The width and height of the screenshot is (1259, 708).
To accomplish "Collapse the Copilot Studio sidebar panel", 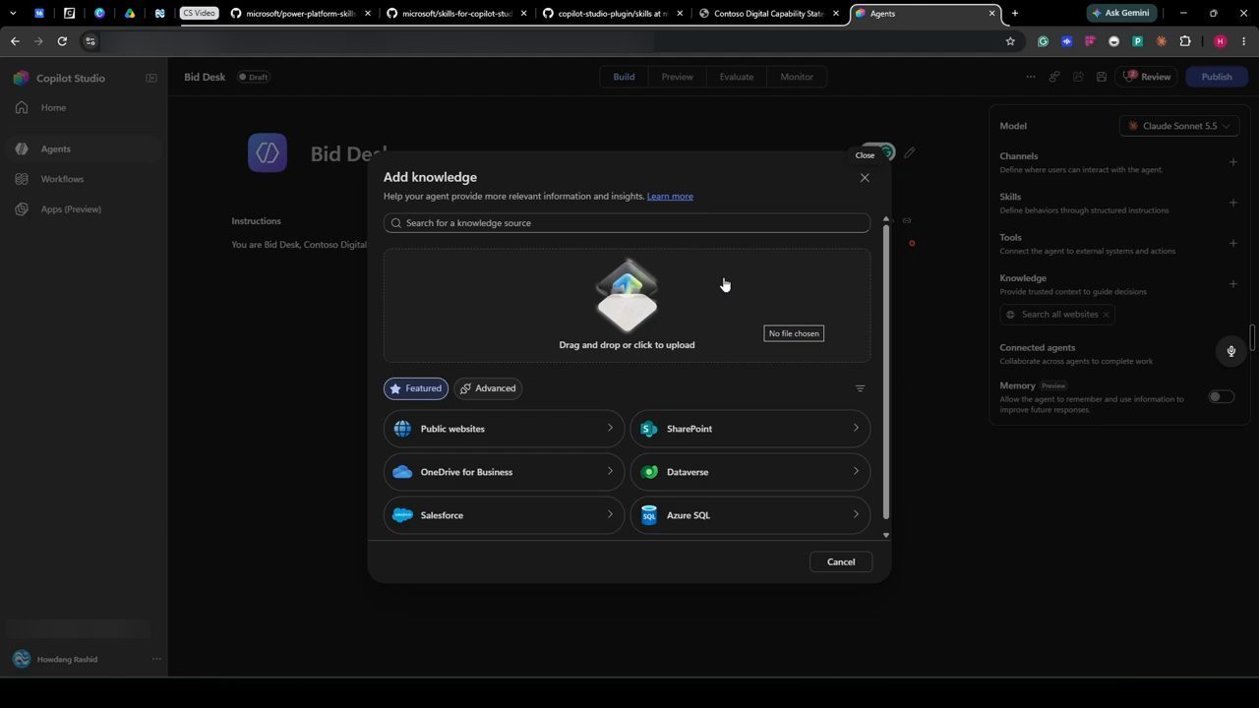I will click(x=151, y=78).
